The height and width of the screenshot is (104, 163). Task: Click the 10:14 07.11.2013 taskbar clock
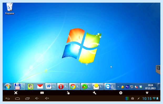click(x=150, y=87)
